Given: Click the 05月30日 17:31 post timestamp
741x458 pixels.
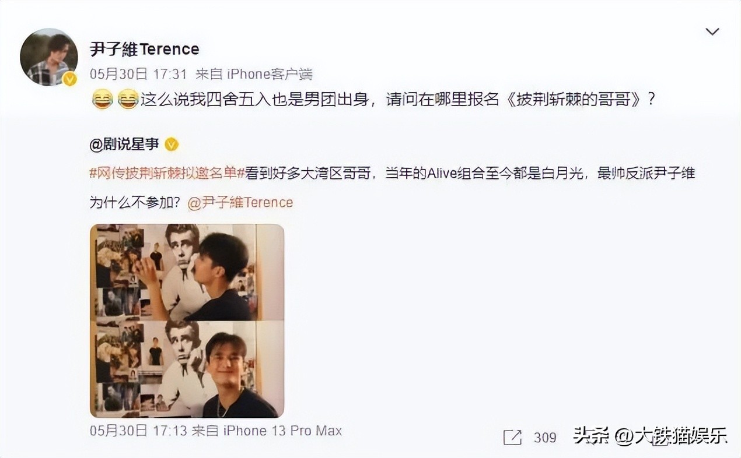Looking at the screenshot, I should tap(138, 74).
